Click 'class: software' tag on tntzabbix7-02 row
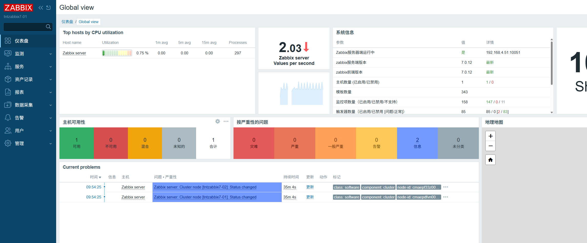This screenshot has width=587, height=243. point(347,187)
